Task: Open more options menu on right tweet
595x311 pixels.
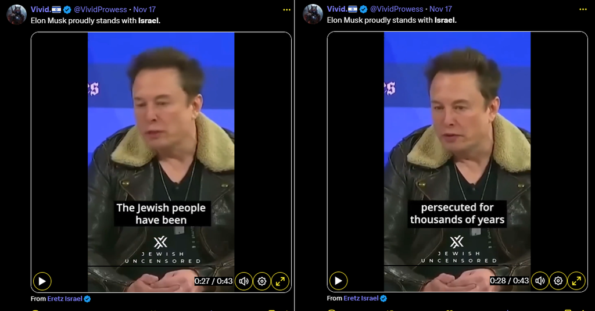Action: [583, 9]
